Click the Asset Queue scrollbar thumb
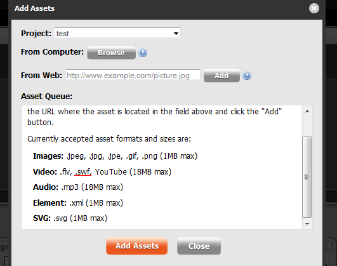 (x=307, y=177)
